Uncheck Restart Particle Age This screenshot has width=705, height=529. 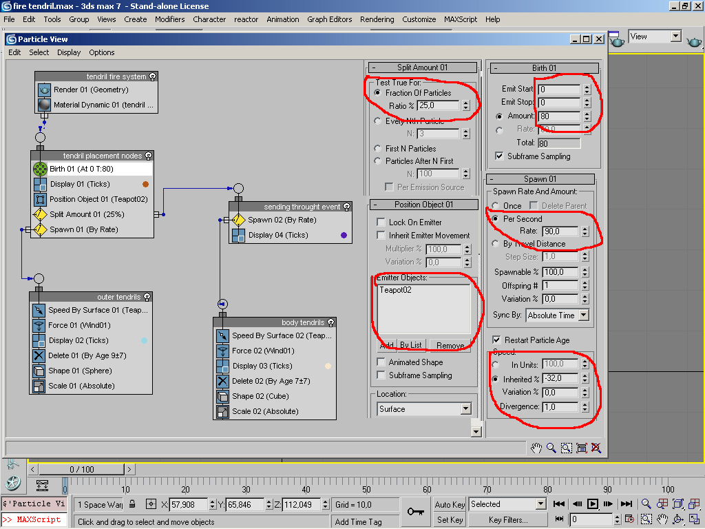point(496,340)
